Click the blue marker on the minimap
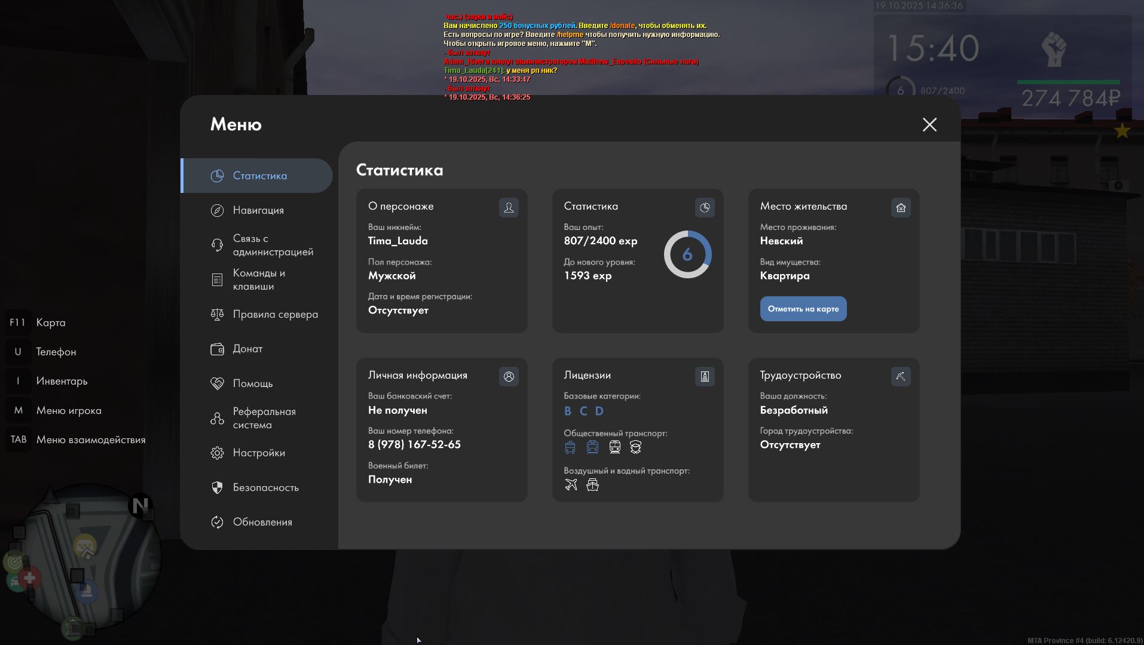 coord(87,591)
